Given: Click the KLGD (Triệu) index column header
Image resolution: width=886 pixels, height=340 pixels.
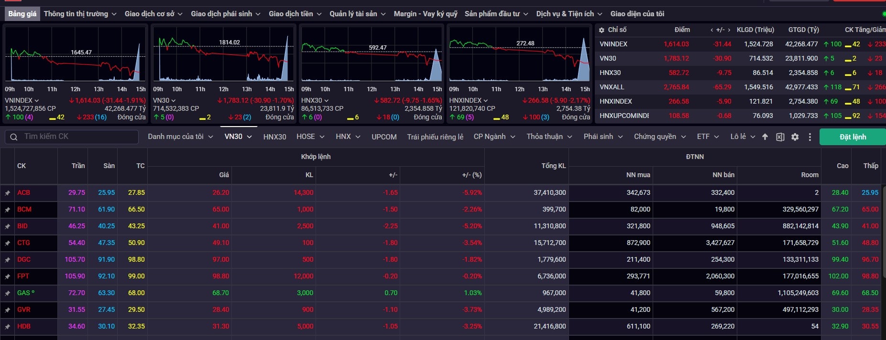Looking at the screenshot, I should point(755,30).
